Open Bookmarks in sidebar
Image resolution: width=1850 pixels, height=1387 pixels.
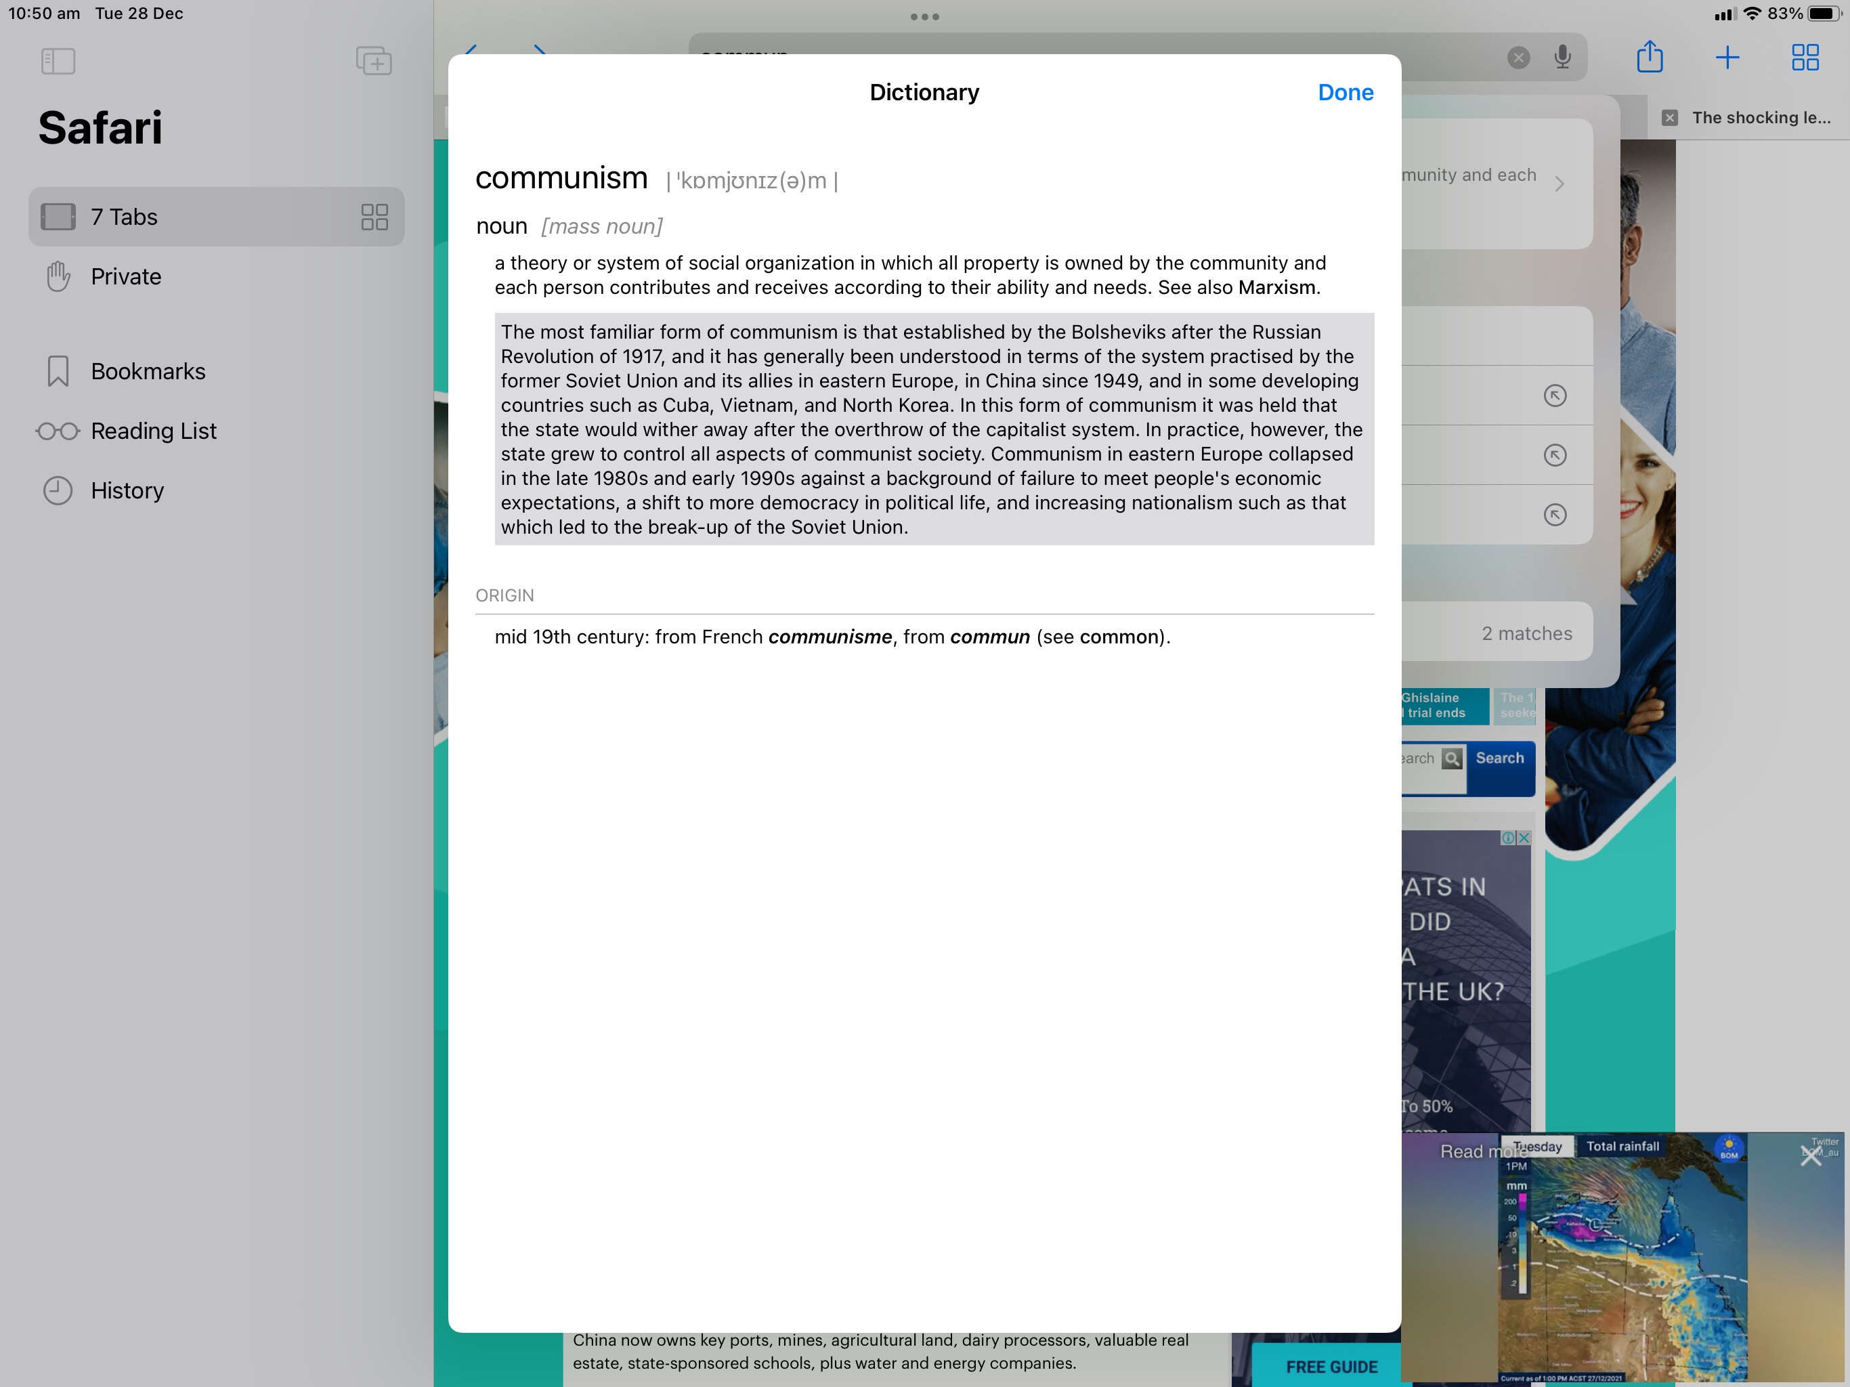coord(147,371)
